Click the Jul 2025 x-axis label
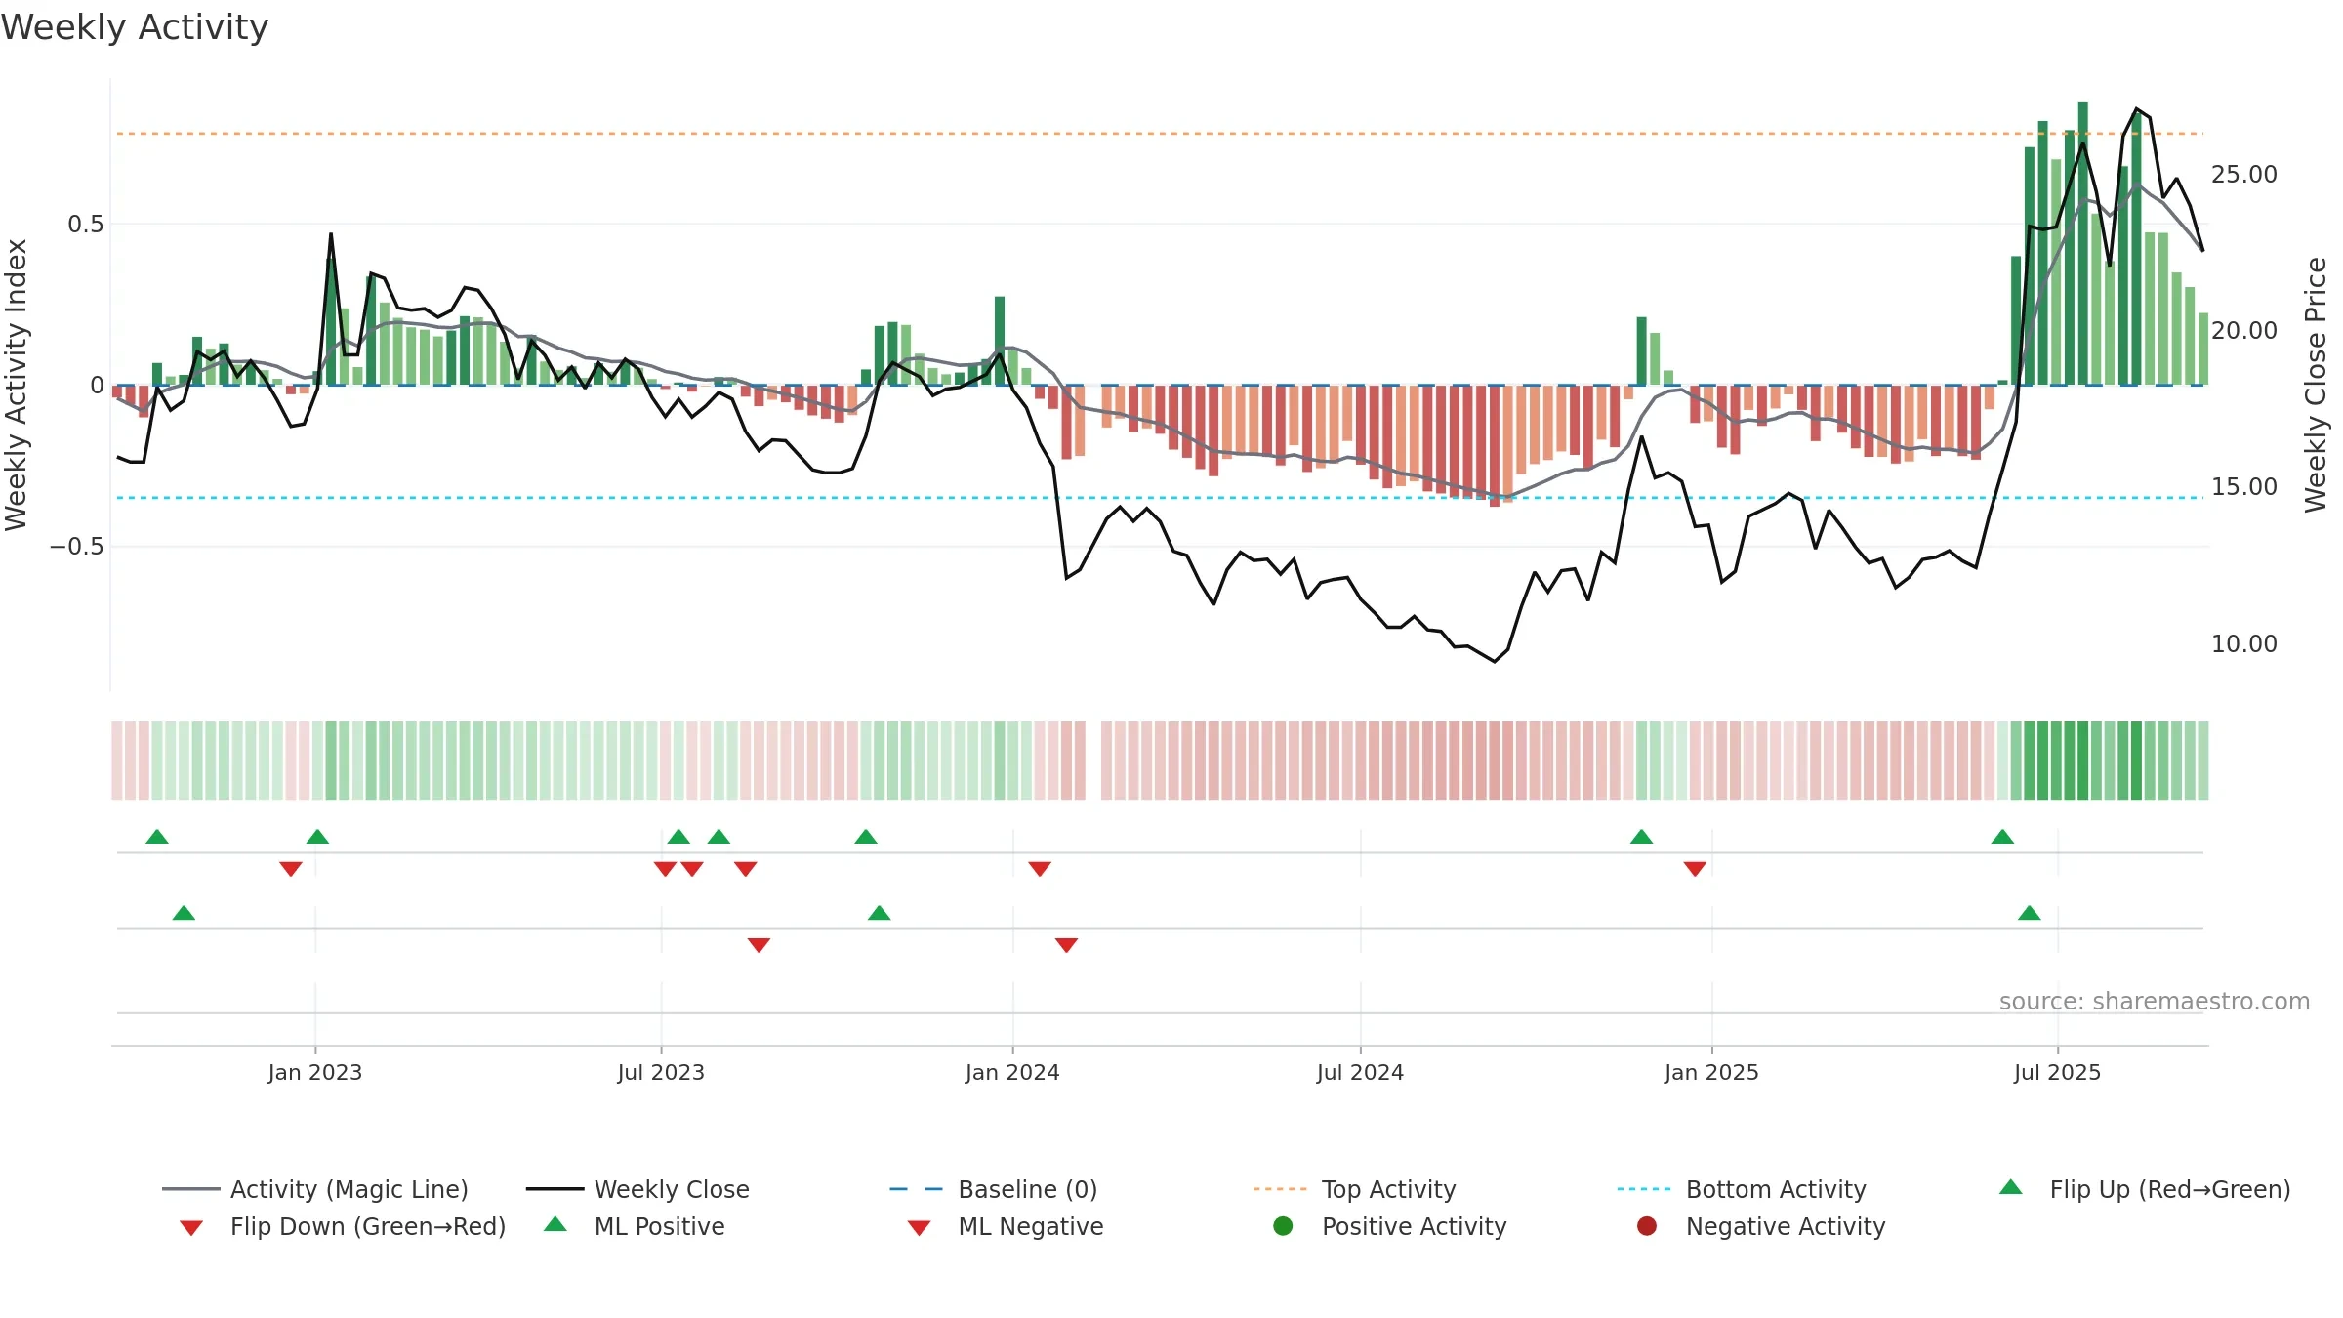This screenshot has height=1318, width=2343. click(x=2057, y=1072)
